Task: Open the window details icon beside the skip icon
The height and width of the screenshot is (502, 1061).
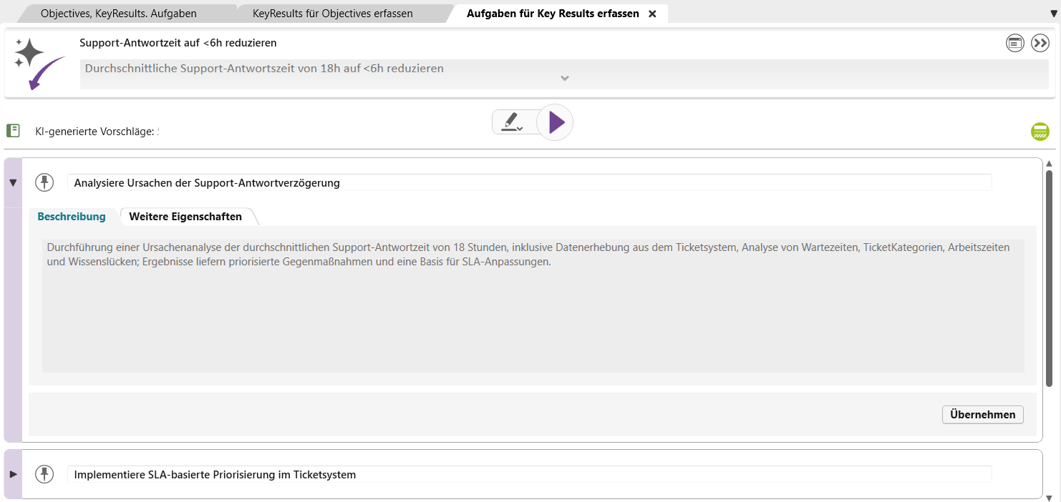Action: [1014, 42]
